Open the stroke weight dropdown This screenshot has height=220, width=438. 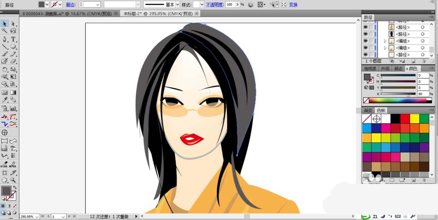click(x=98, y=4)
